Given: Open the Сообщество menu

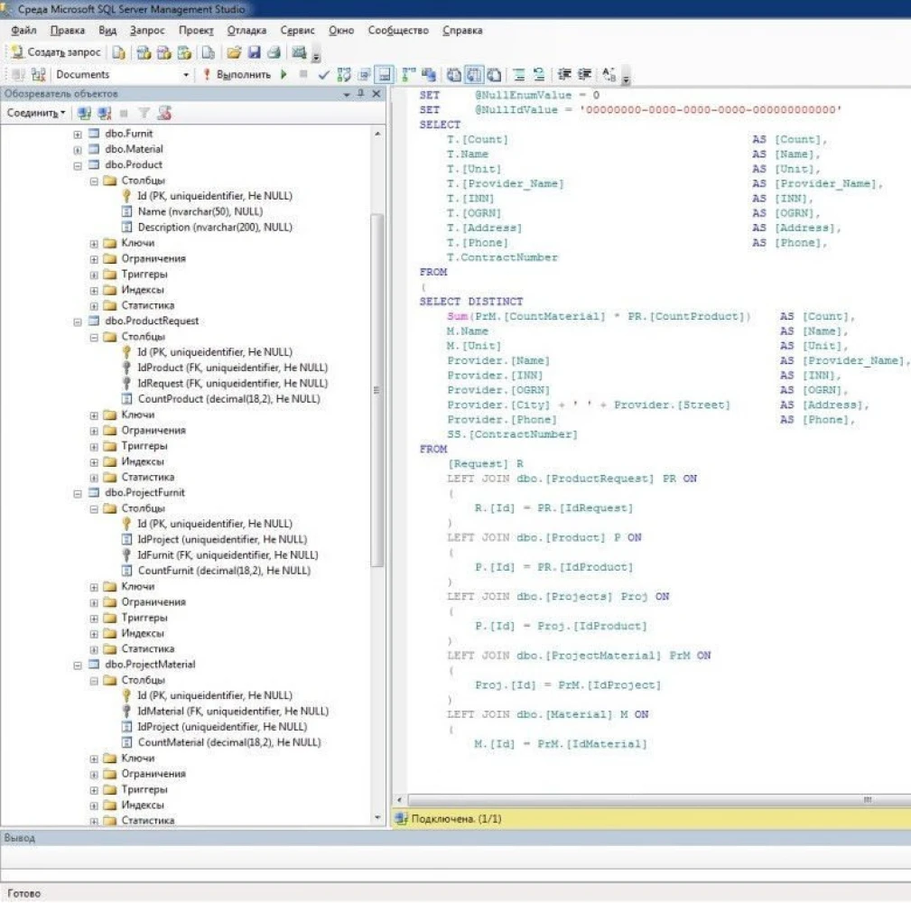Looking at the screenshot, I should 398,30.
